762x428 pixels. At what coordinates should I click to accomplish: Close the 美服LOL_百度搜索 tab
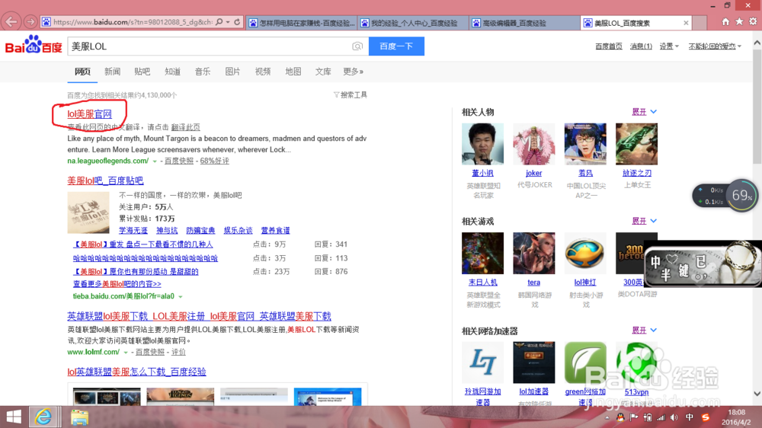(686, 23)
